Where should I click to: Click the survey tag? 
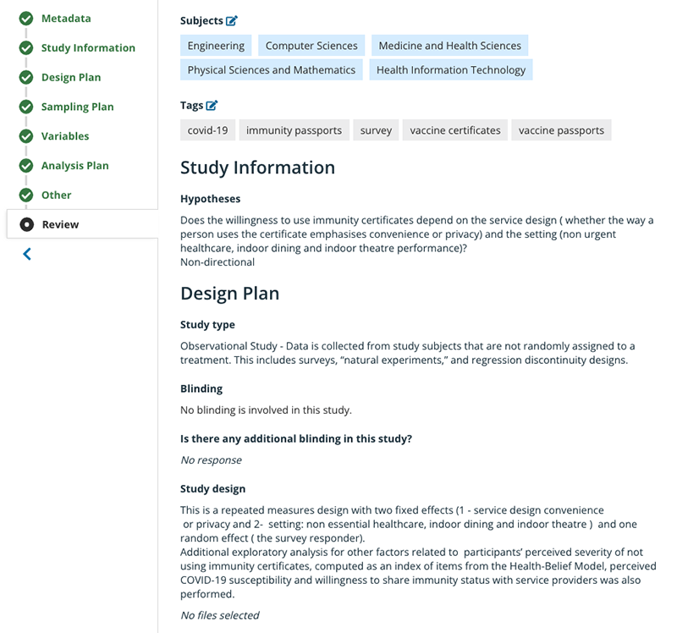[376, 130]
